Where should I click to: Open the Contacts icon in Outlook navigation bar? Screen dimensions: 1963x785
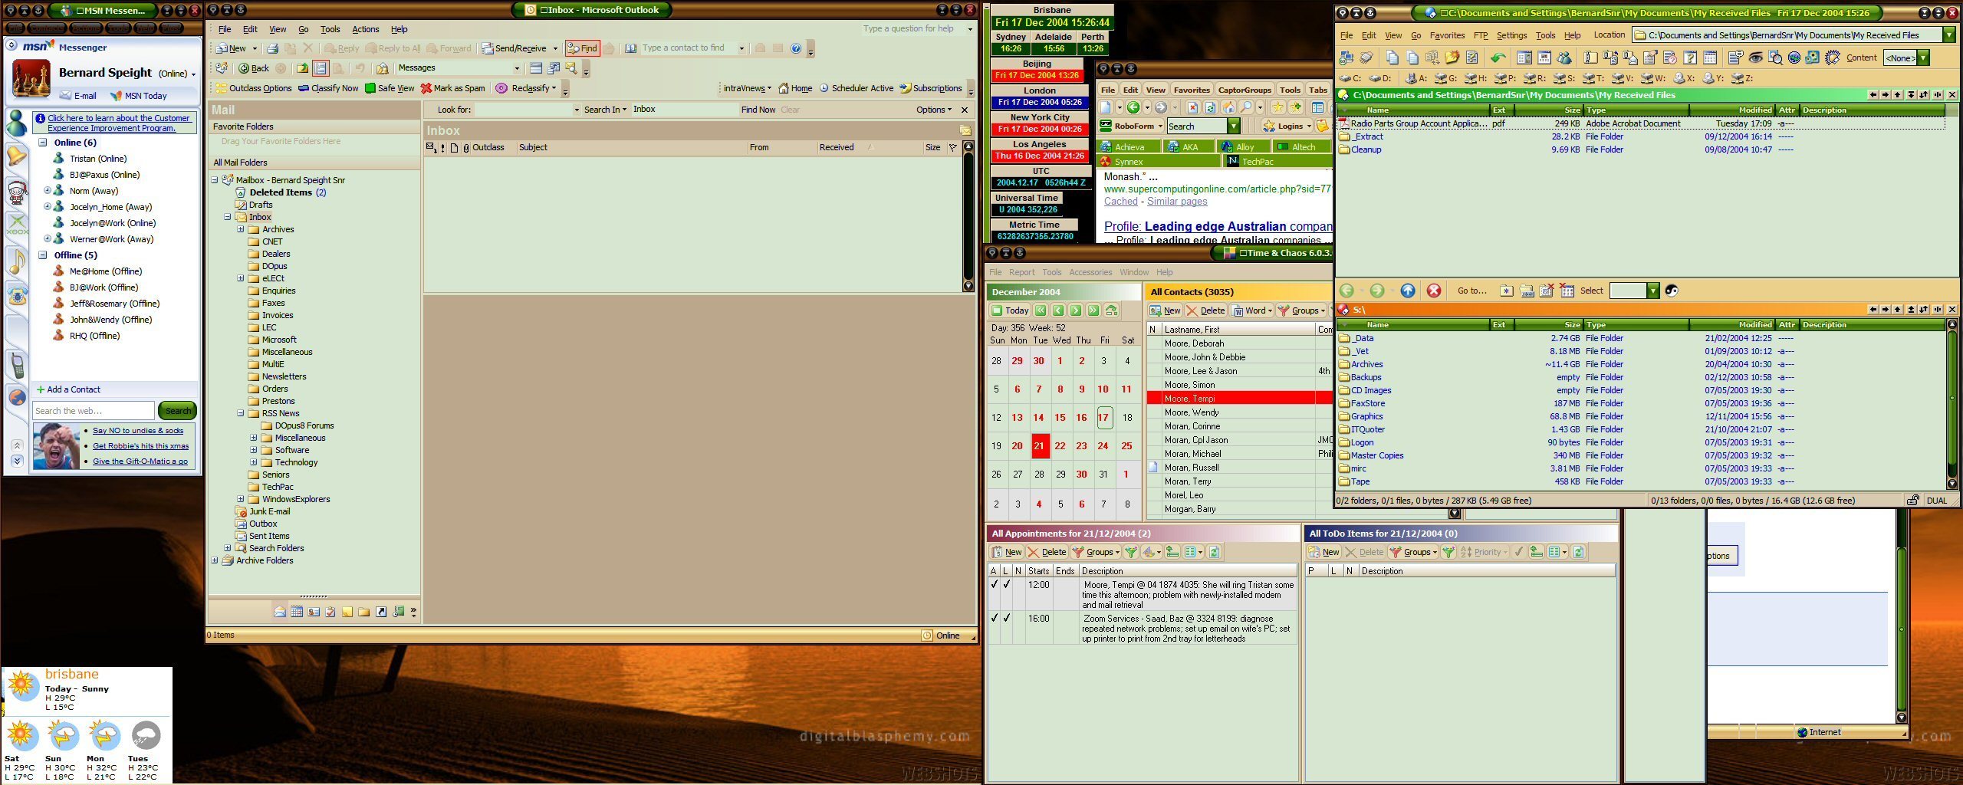point(314,612)
